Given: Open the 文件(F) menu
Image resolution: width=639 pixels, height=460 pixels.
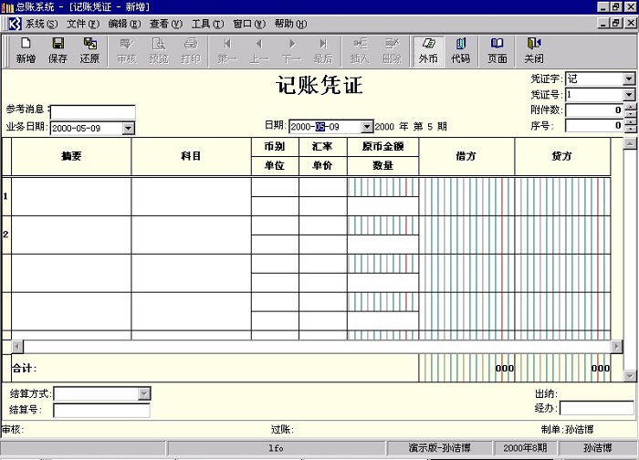Looking at the screenshot, I should [82, 23].
